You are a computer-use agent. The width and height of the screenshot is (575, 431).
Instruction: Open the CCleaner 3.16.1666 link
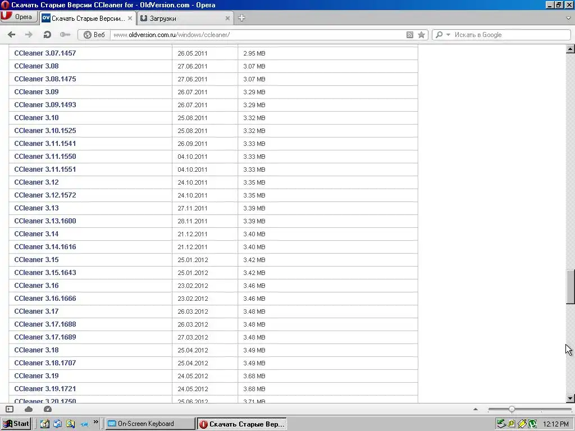click(x=45, y=299)
